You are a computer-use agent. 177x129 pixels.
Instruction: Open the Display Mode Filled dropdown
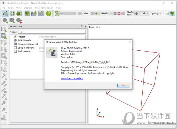(x=142, y=13)
